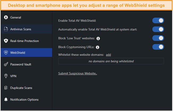Open the Submit Suspicious Website link

point(77,73)
